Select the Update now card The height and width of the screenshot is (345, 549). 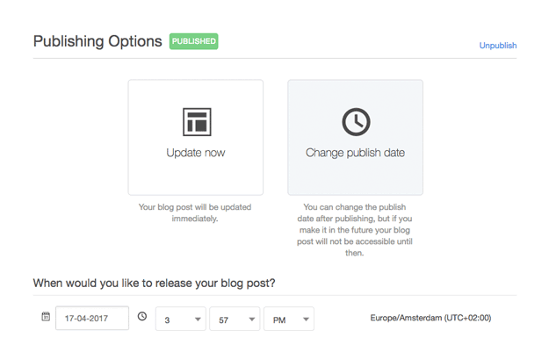click(x=195, y=137)
